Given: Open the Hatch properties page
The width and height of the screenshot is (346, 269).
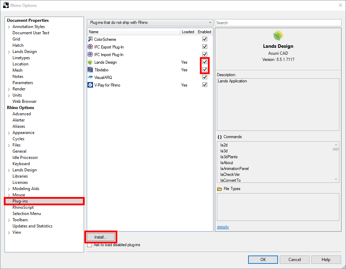Looking at the screenshot, I should [18, 45].
